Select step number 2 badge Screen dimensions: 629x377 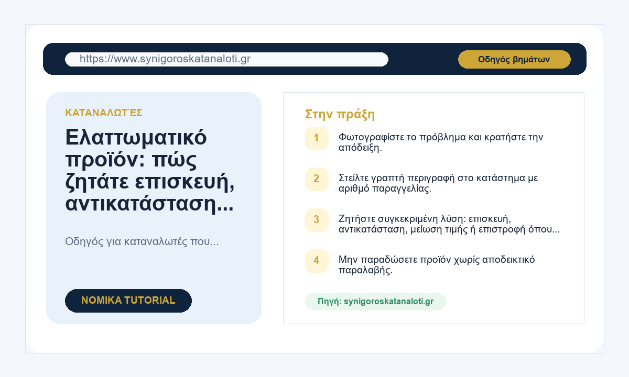[x=317, y=179]
